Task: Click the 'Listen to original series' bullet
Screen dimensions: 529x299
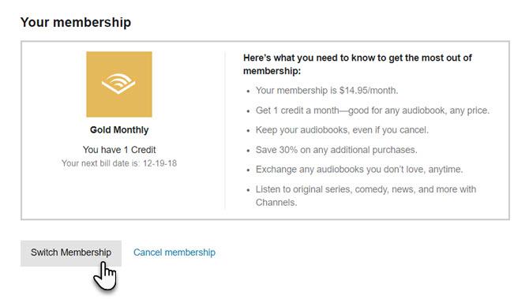Action: tap(366, 196)
